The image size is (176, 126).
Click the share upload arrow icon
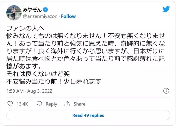click(67, 104)
